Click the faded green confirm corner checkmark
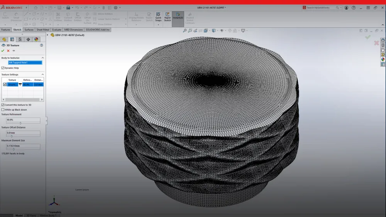386x217 pixels. tap(368, 37)
